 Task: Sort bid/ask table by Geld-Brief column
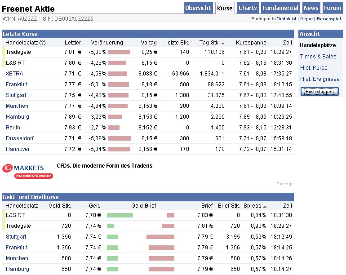click(143, 206)
